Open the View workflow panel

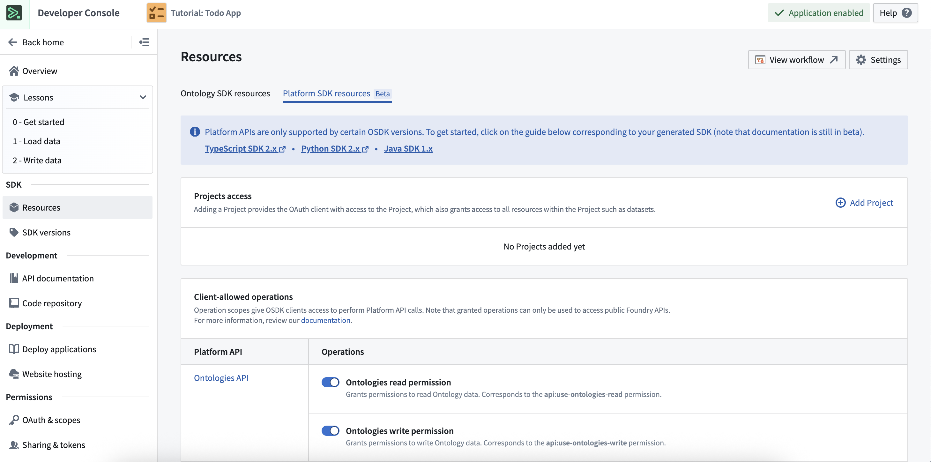[x=797, y=60]
